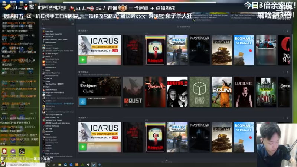Click the Boxman's Struggle icon in sidebar
The width and height of the screenshot is (297, 167).
point(44,48)
